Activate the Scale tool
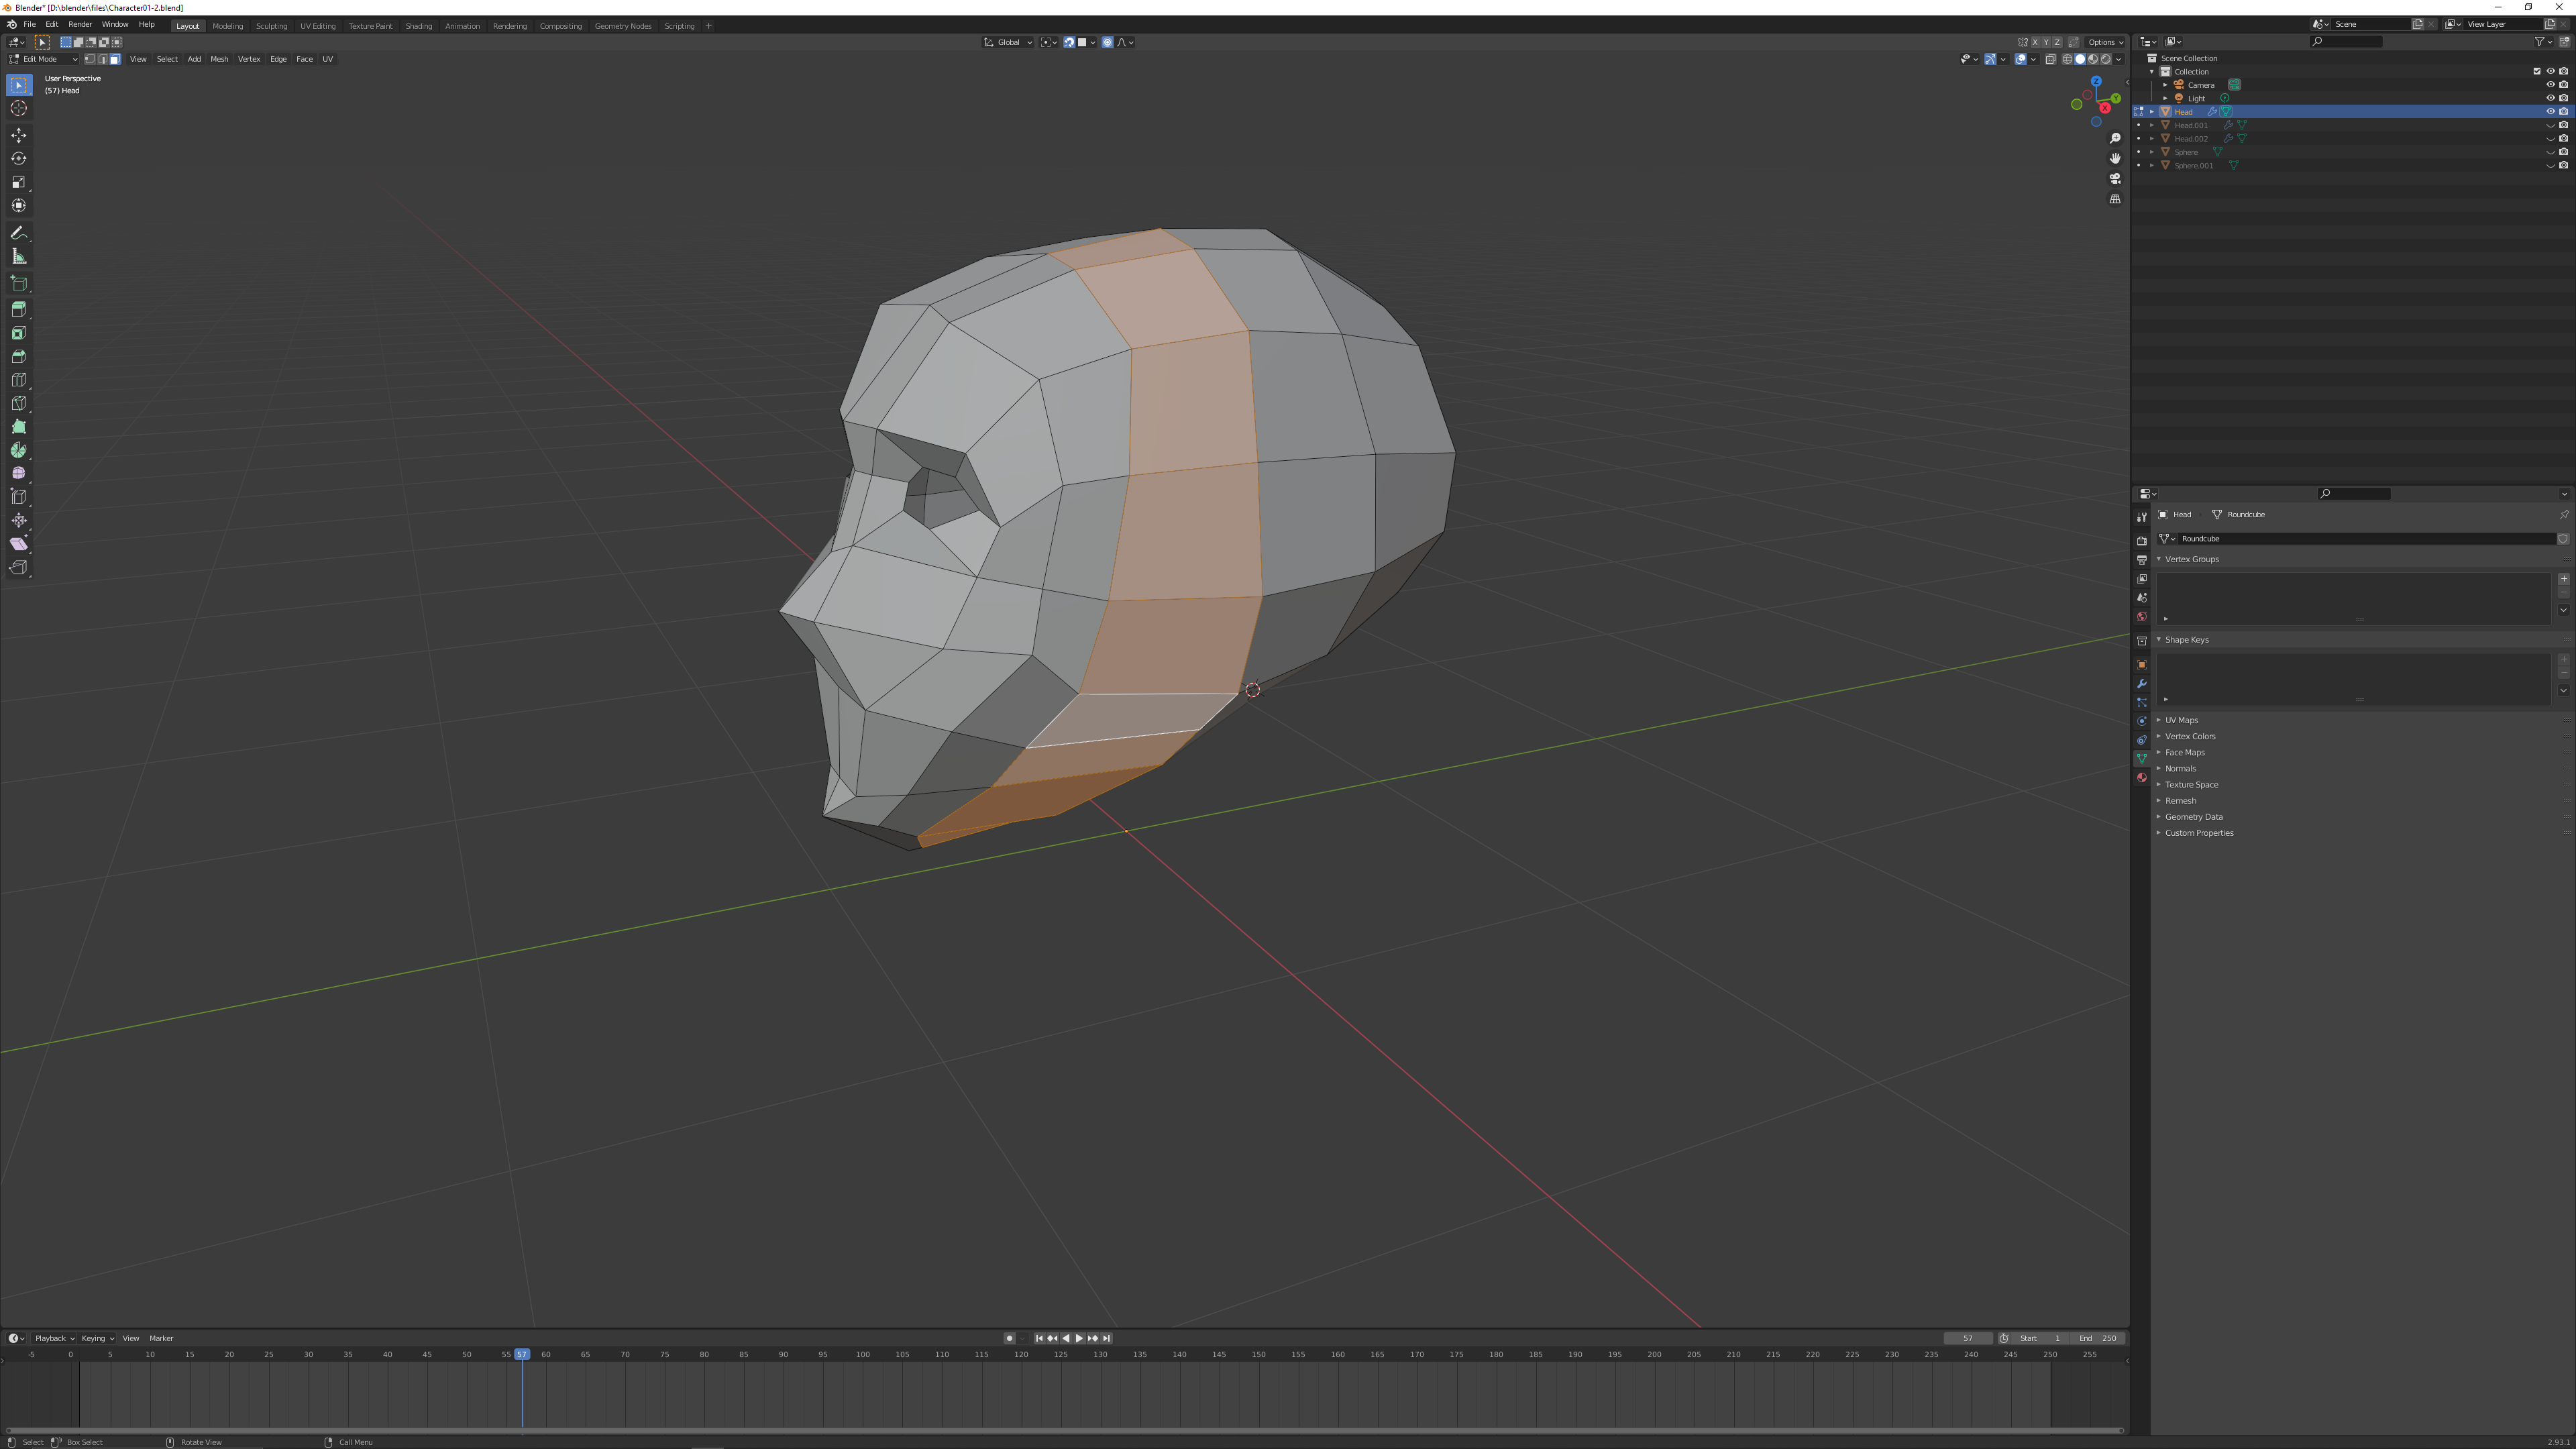The width and height of the screenshot is (2576, 1449). [x=18, y=182]
